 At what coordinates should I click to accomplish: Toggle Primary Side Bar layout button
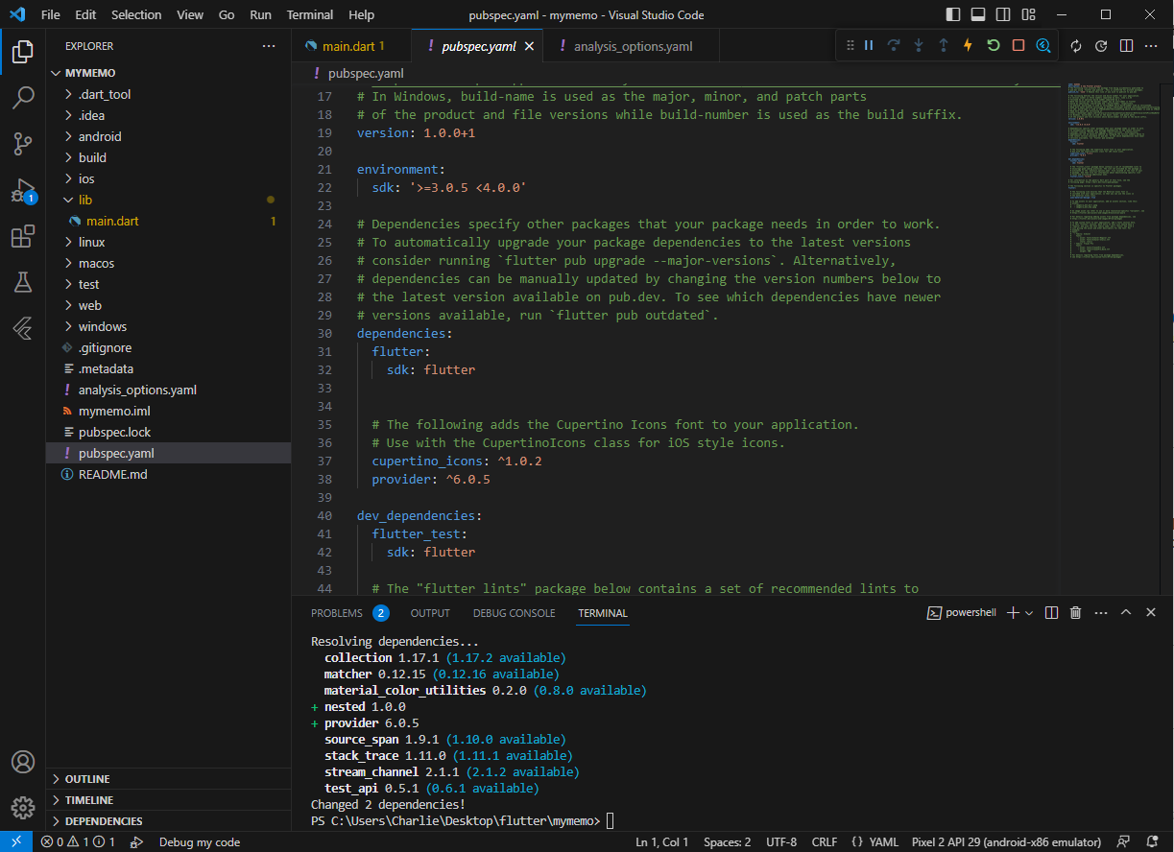click(x=952, y=14)
